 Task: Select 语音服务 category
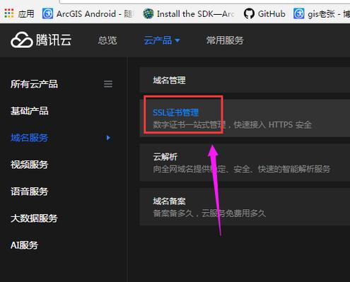tap(30, 192)
